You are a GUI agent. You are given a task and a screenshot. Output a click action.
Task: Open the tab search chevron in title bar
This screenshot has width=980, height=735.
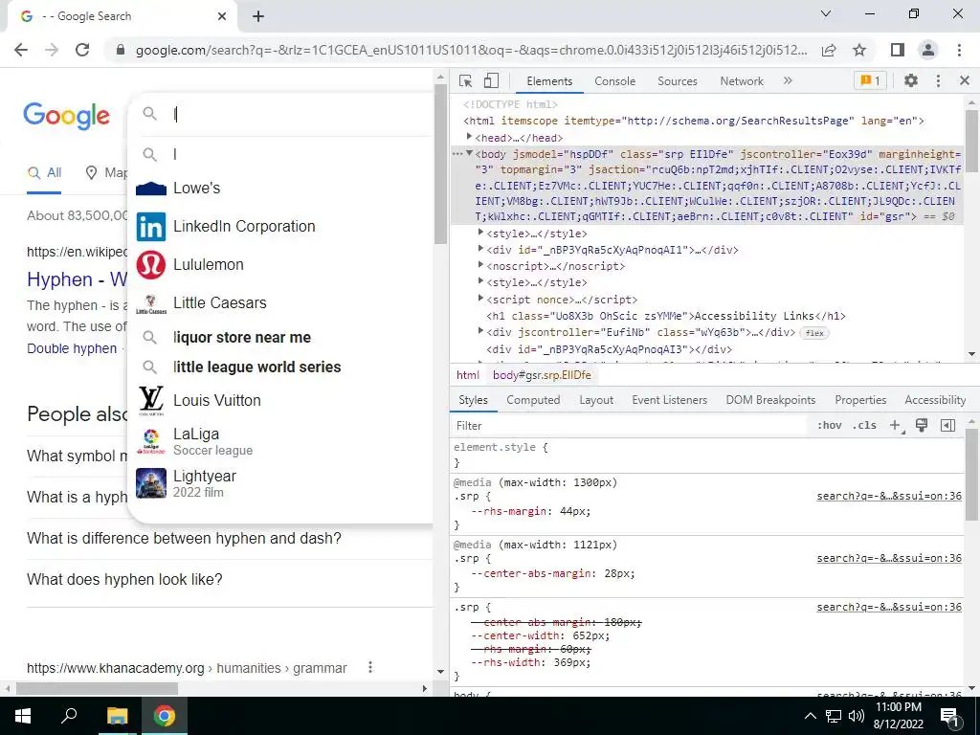click(826, 13)
